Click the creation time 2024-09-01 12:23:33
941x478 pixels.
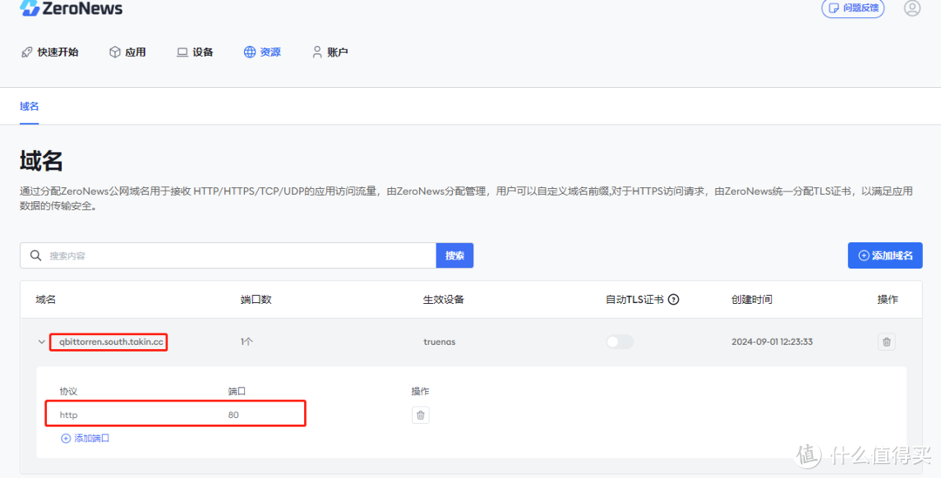(772, 342)
